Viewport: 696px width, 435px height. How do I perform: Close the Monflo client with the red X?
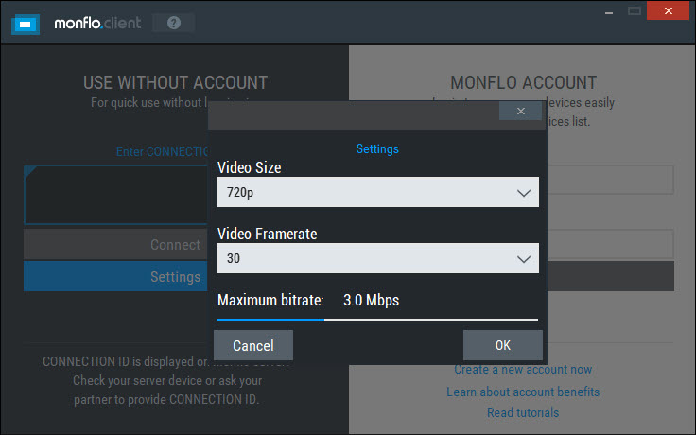coord(670,11)
